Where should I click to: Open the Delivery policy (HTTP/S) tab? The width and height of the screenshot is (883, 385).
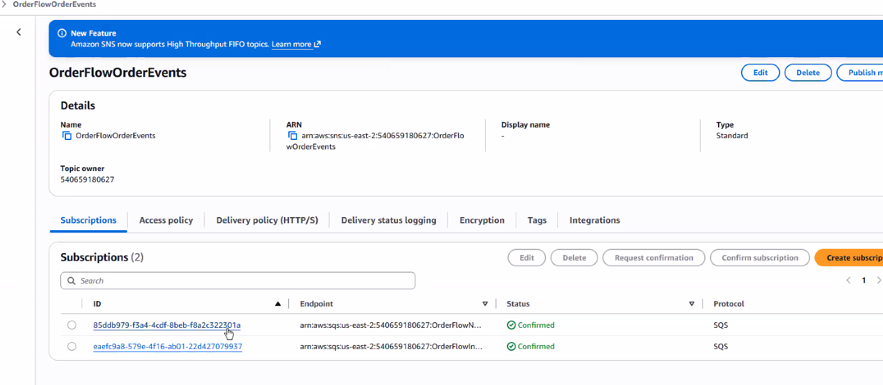coord(267,220)
